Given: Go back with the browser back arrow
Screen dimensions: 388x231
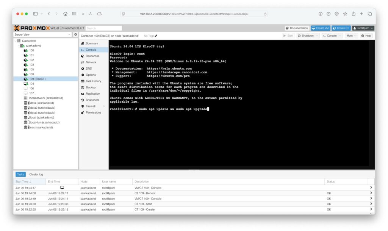Looking at the screenshot, I should (49, 14).
